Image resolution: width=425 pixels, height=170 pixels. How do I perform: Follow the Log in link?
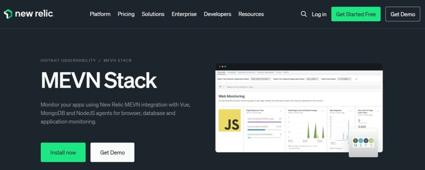tap(319, 14)
